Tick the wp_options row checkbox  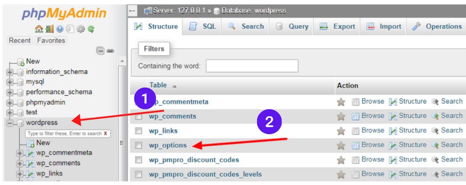click(138, 145)
